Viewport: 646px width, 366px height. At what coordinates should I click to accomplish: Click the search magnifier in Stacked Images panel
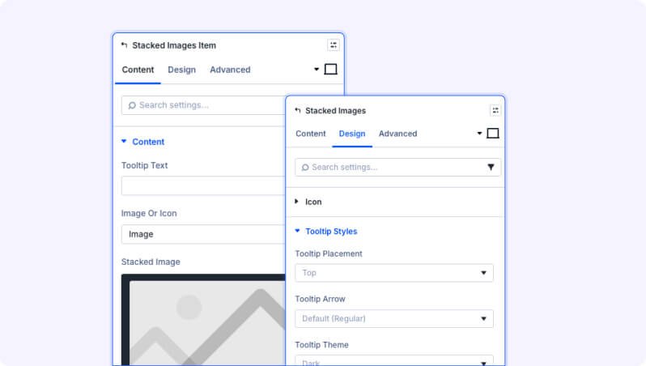(305, 168)
